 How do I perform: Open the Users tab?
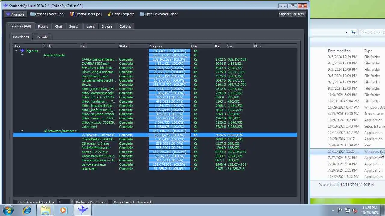pyautogui.click(x=90, y=26)
